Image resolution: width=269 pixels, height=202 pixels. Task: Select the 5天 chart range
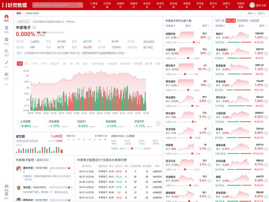click(27, 64)
